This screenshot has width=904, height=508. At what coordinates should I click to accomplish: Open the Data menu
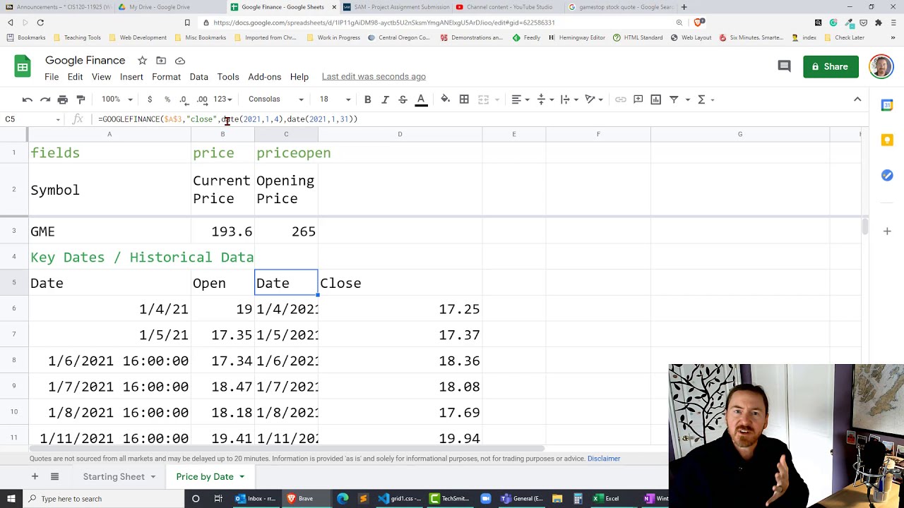click(198, 77)
